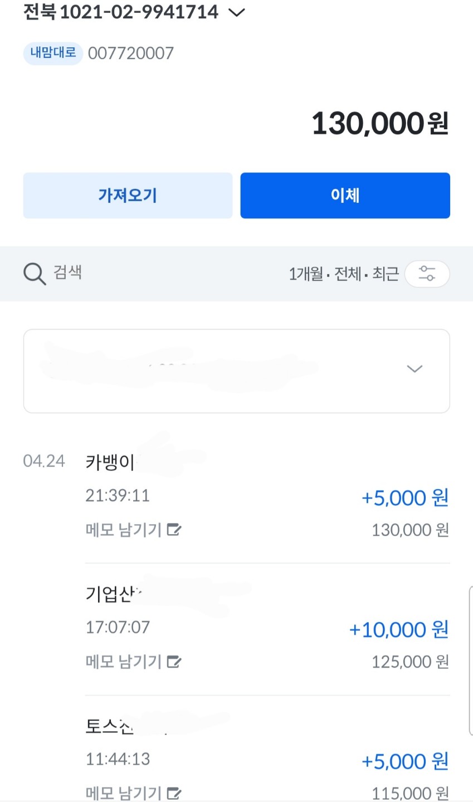Click 메모 남기기 under the 카뱅 entry
This screenshot has width=473, height=802.
click(x=123, y=530)
